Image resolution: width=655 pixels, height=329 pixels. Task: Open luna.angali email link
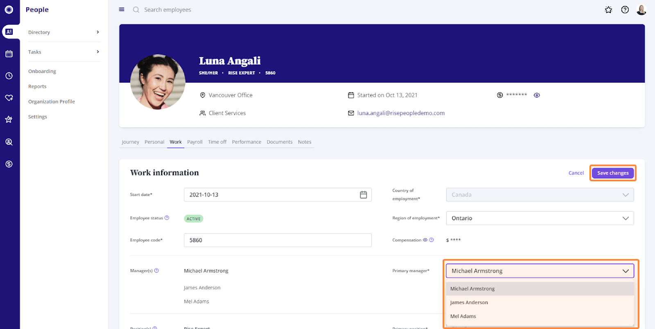pos(401,113)
